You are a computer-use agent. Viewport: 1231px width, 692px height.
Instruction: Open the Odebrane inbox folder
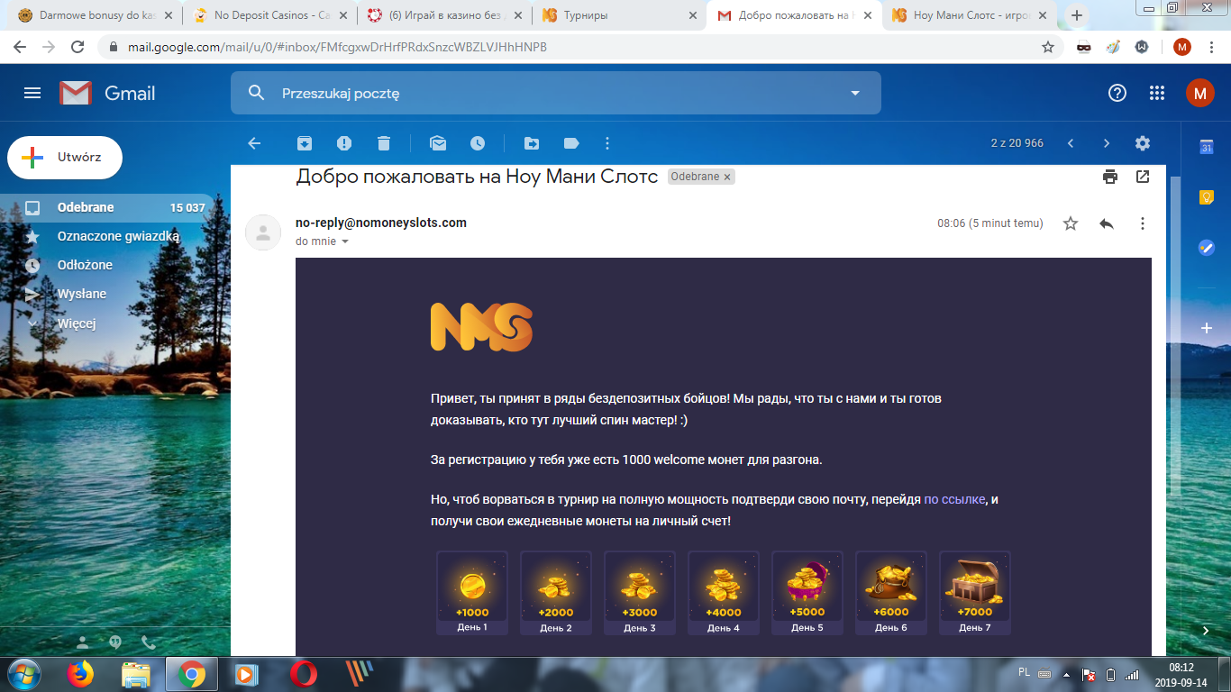(107, 207)
